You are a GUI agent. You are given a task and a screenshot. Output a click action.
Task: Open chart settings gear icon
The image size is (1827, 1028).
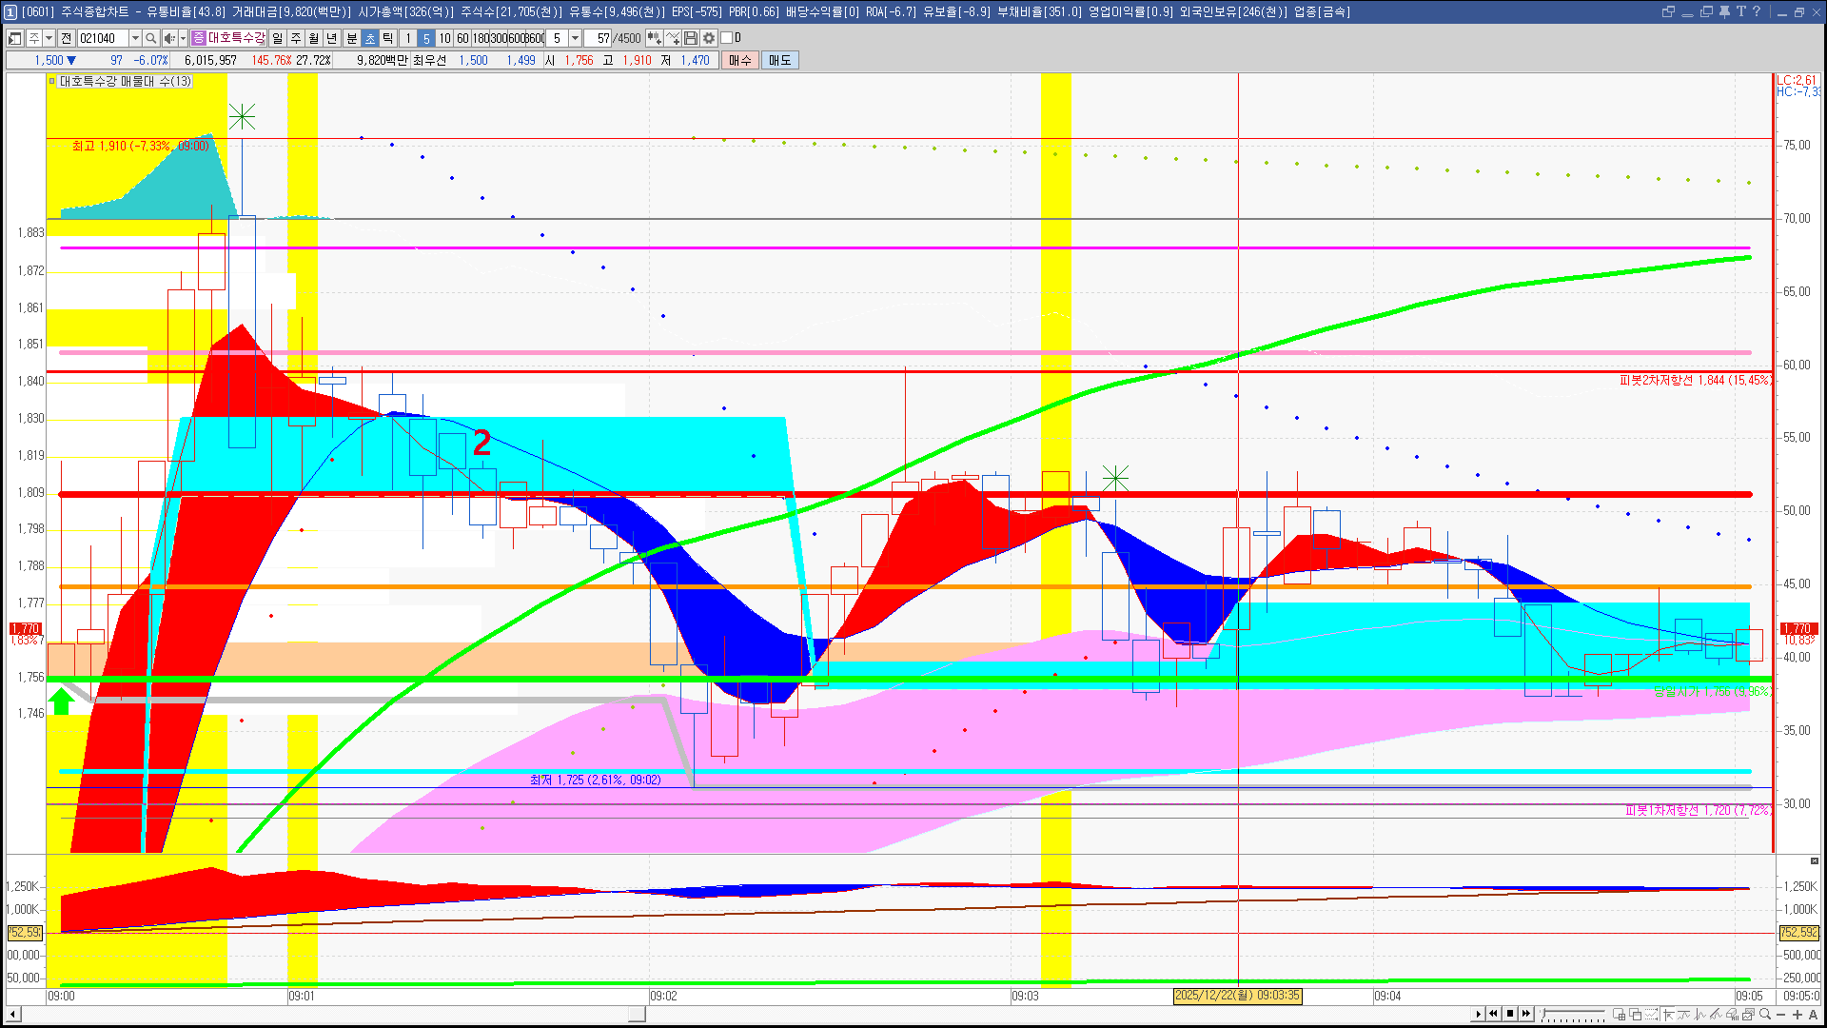709,38
